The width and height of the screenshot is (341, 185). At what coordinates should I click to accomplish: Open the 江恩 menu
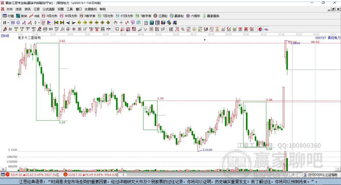coord(37,9)
